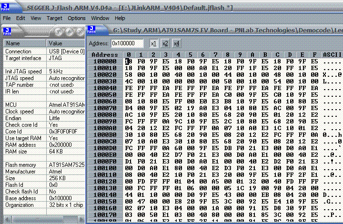Click the project panel scrollbar right arrow
The width and height of the screenshot is (343, 224).
click(x=81, y=219)
